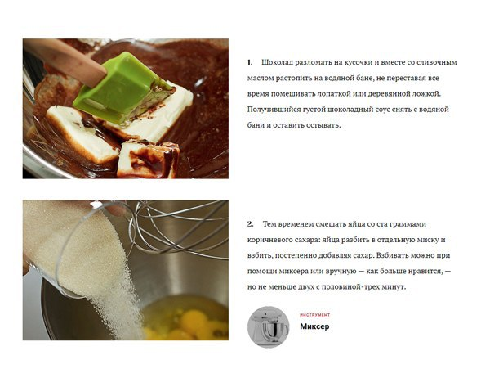This screenshot has height=378, width=490.
Task: Click the words коричневого сахара in step two
Action: pyautogui.click(x=283, y=240)
